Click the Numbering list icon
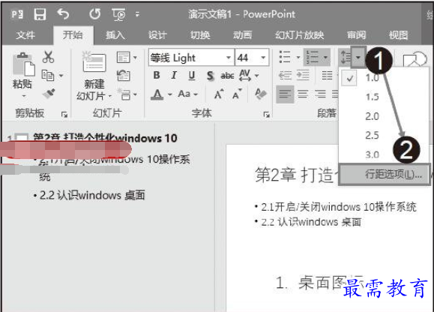The height and width of the screenshot is (312, 434). [x=313, y=57]
